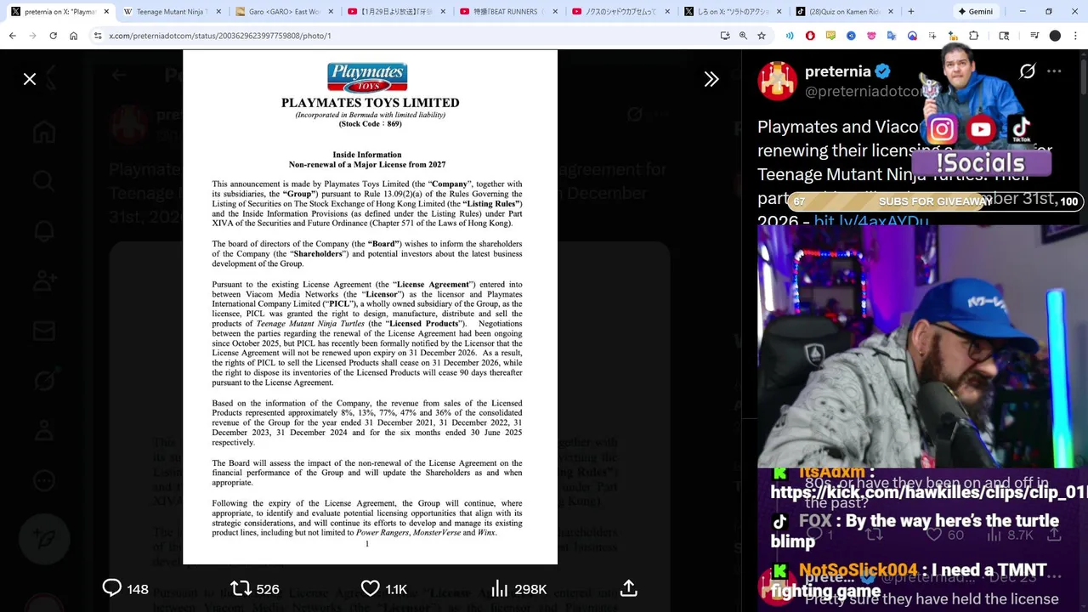Like the tweet with 1.1K likes
1088x612 pixels.
click(384, 588)
